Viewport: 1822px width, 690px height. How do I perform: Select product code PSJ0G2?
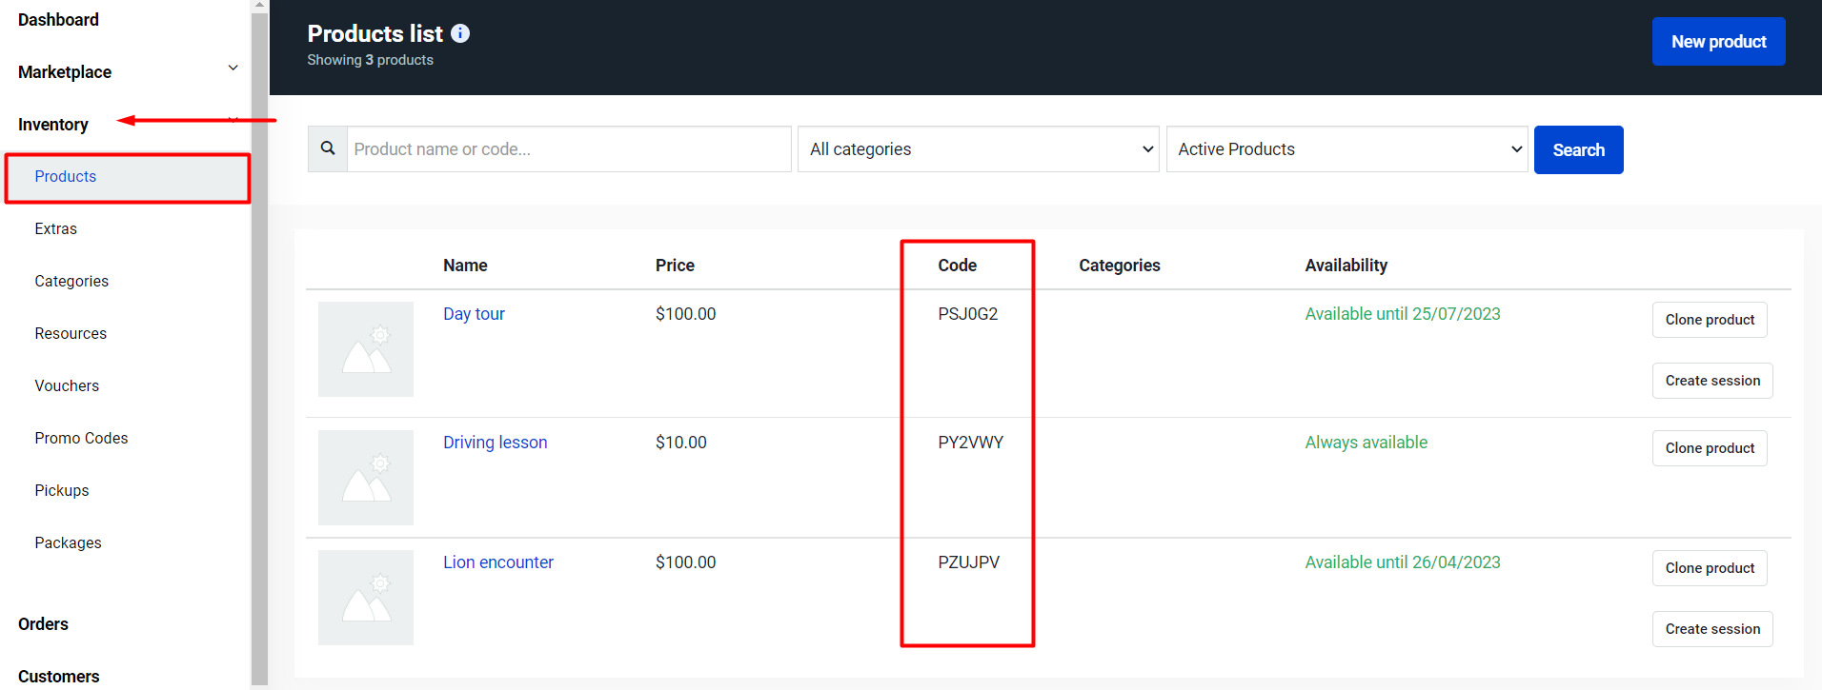(967, 314)
